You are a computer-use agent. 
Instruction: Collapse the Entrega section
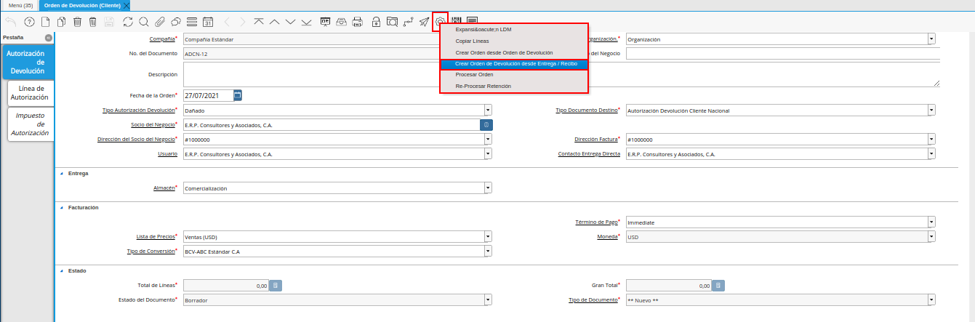tap(61, 174)
